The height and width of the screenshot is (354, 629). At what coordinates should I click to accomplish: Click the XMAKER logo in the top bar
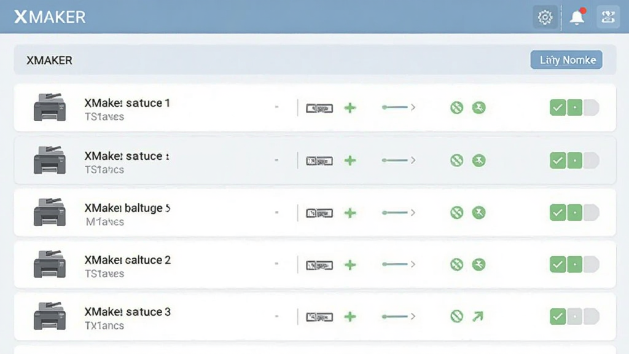tap(50, 17)
